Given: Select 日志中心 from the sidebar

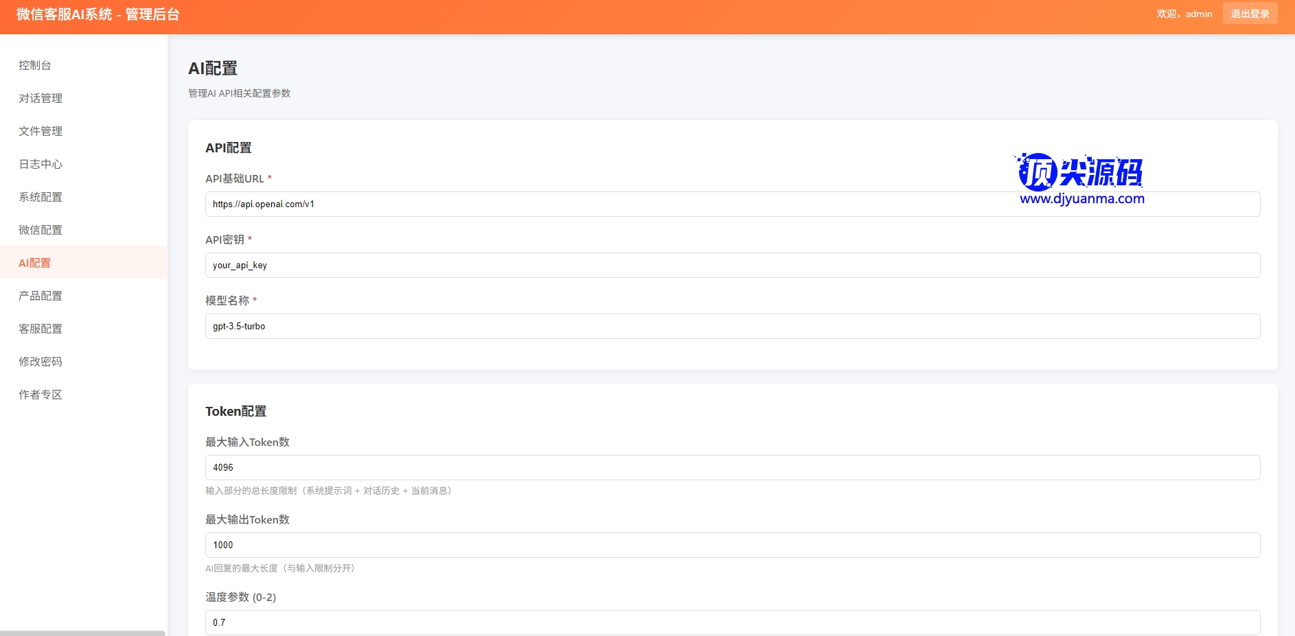Looking at the screenshot, I should tap(41, 164).
